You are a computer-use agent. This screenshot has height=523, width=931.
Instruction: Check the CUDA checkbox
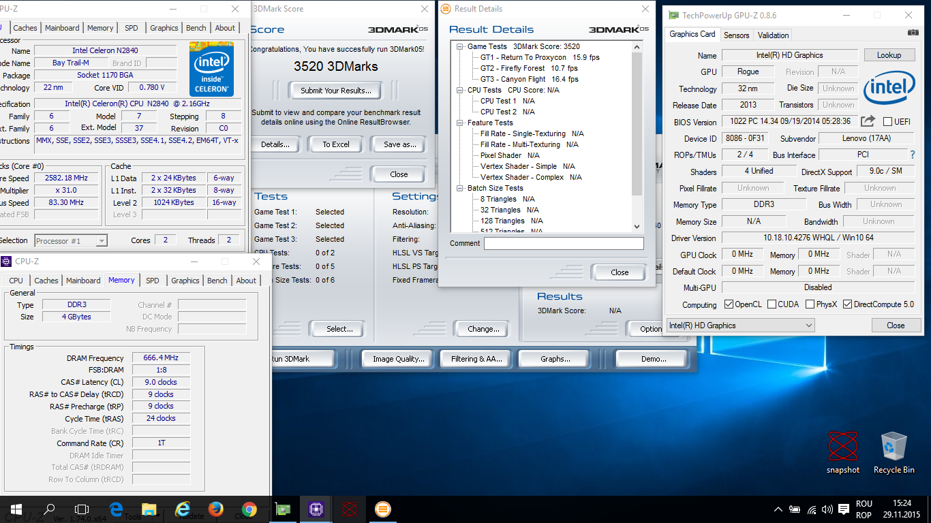772,304
